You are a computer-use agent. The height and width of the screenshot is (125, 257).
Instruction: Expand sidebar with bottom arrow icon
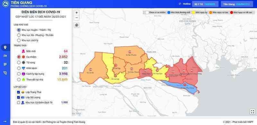pyautogui.click(x=5, y=121)
